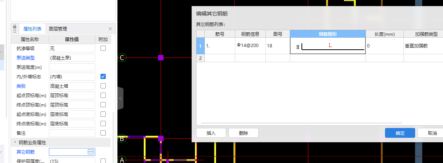Select row 2 header in rebar list
Screen dimensions: 443x163
(x=201, y=58)
